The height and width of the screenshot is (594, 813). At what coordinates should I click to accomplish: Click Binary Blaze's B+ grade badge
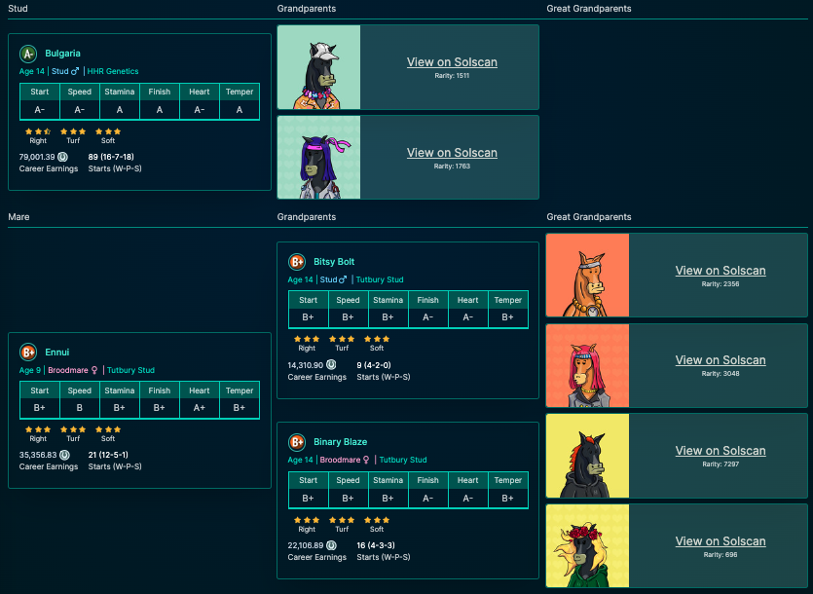tap(297, 442)
